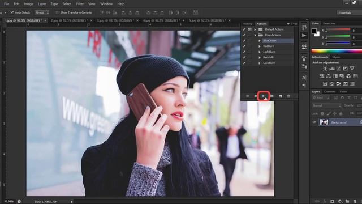Add a Curves adjustment

pyautogui.click(x=338, y=69)
